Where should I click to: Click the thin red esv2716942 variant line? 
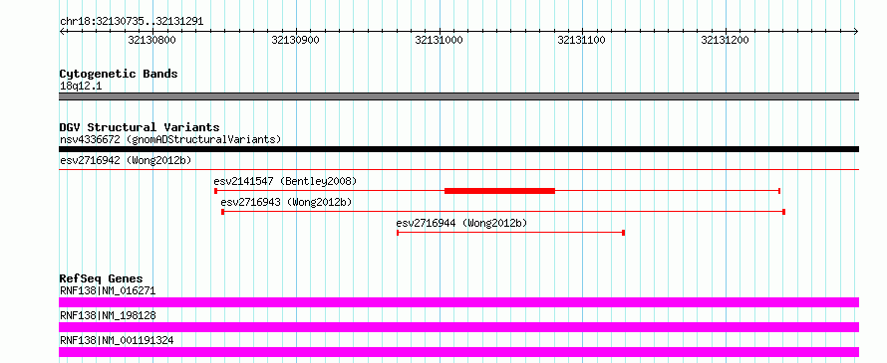pyautogui.click(x=458, y=169)
